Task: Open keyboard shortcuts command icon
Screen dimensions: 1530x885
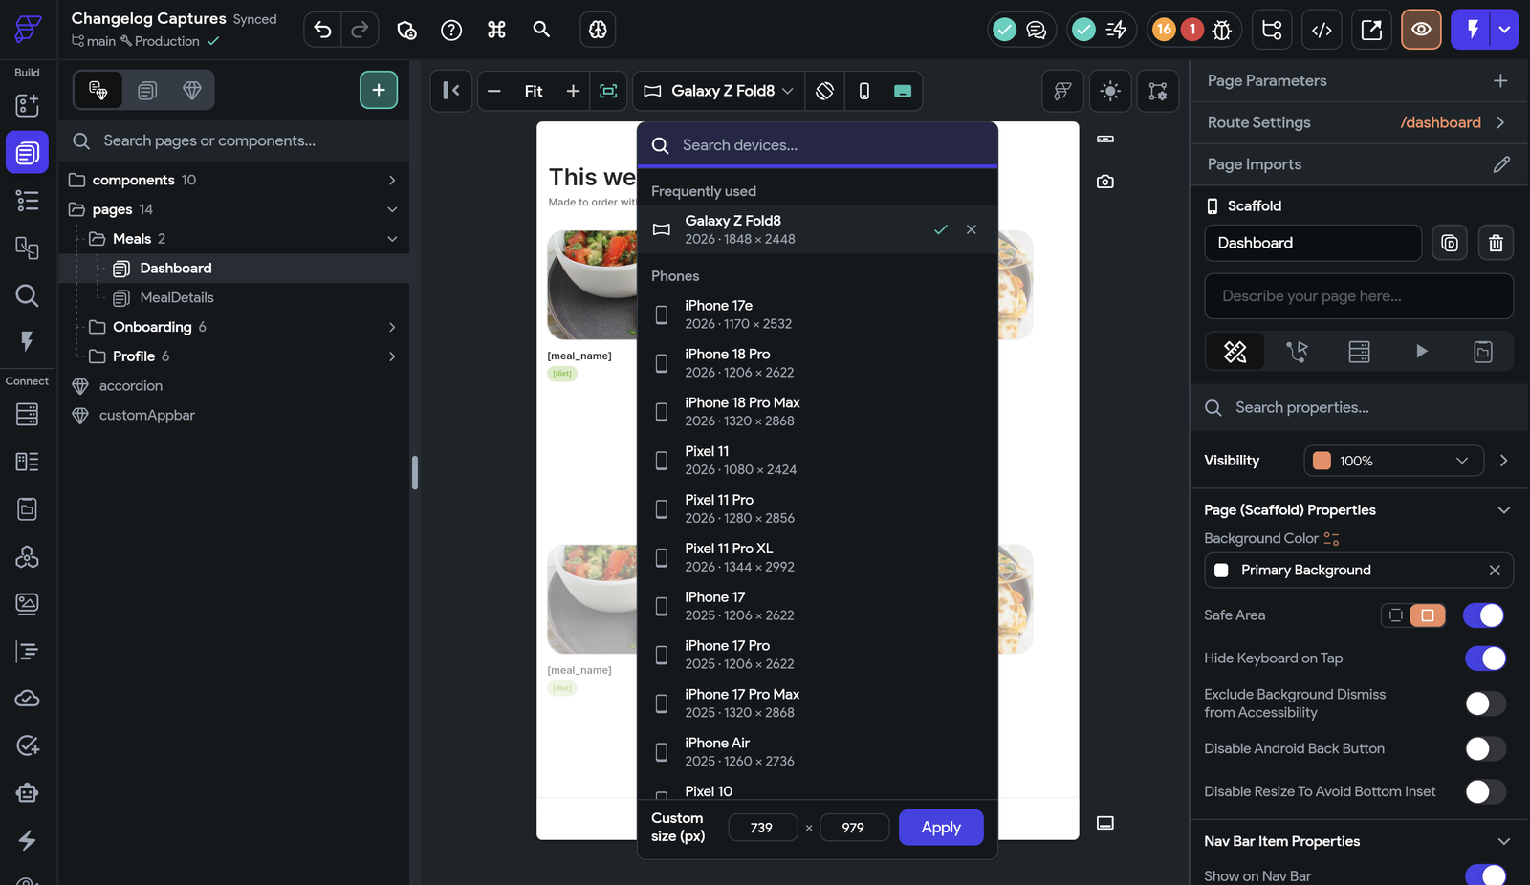Action: (496, 30)
